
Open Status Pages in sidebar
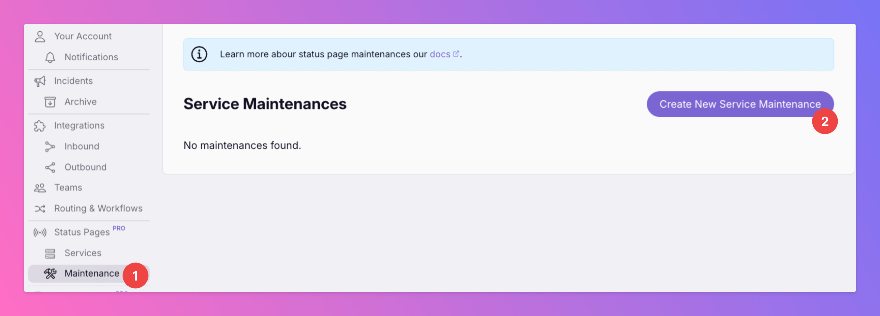[82, 232]
